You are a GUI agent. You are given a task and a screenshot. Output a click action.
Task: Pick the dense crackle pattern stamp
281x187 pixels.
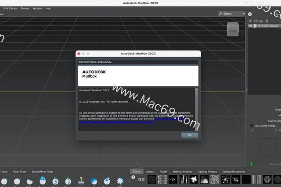(x=215, y=180)
